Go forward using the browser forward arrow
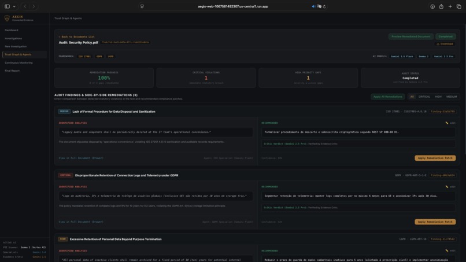 click(x=34, y=6)
